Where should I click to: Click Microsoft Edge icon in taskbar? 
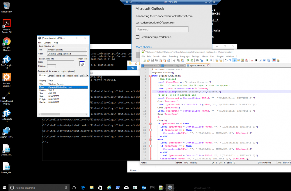tap(83, 188)
